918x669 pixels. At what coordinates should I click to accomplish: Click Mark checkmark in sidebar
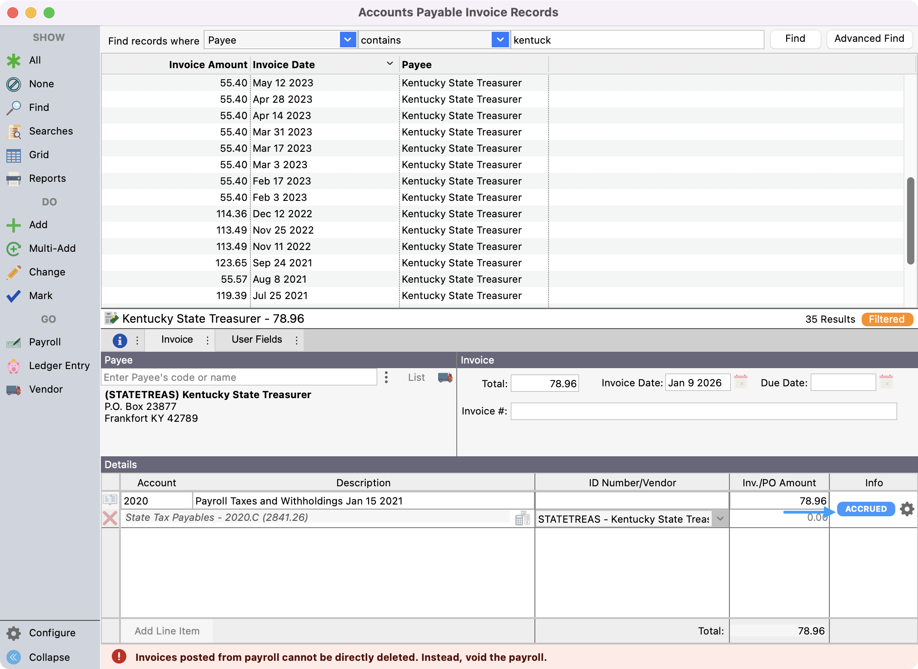tap(14, 296)
